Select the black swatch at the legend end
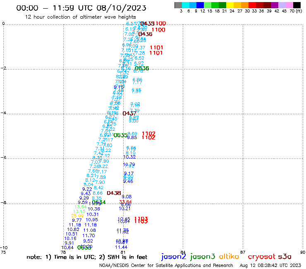Screen dimensions: 306x269 296,5
